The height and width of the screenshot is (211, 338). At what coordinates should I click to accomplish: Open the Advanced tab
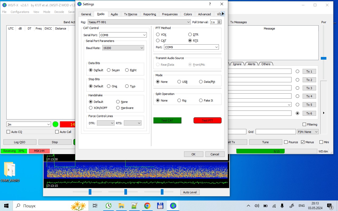(204, 14)
